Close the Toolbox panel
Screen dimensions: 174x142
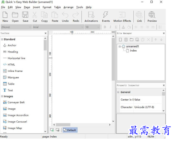[45, 33]
